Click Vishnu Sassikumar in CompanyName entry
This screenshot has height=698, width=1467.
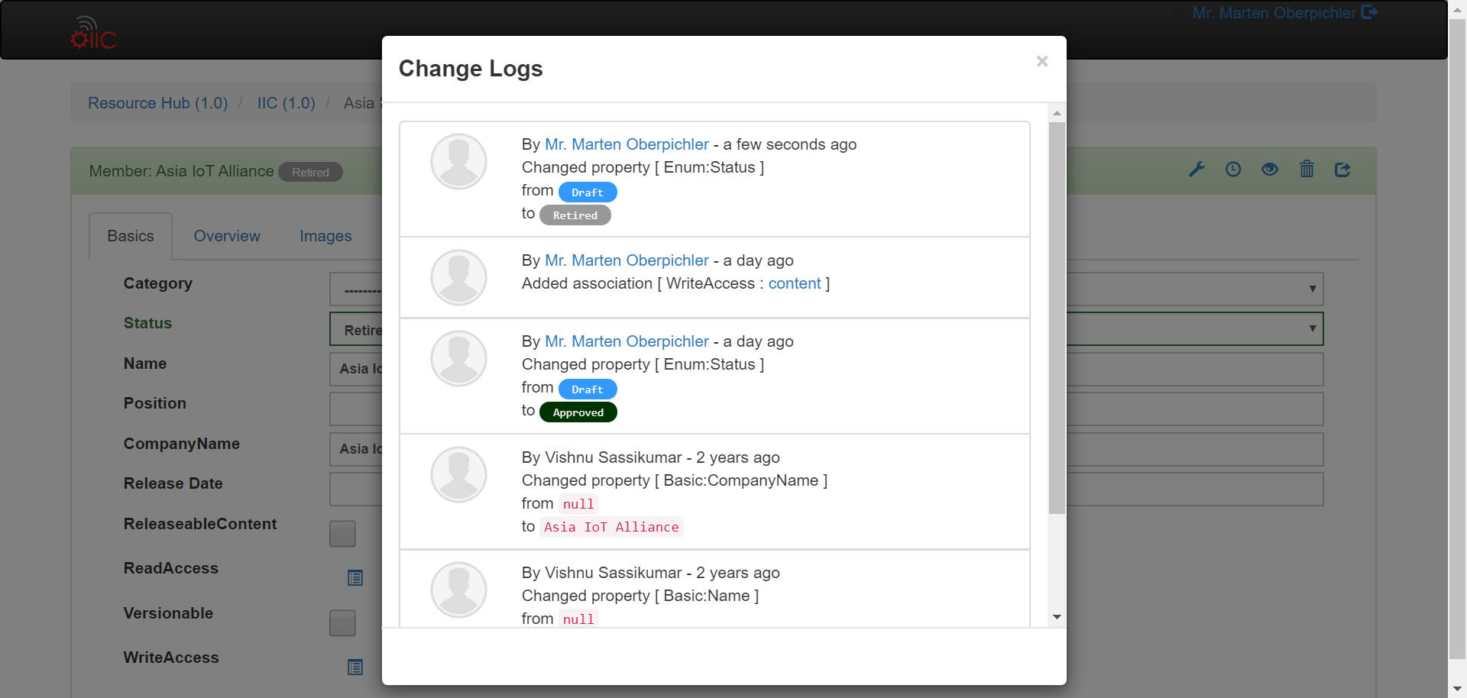(613, 457)
